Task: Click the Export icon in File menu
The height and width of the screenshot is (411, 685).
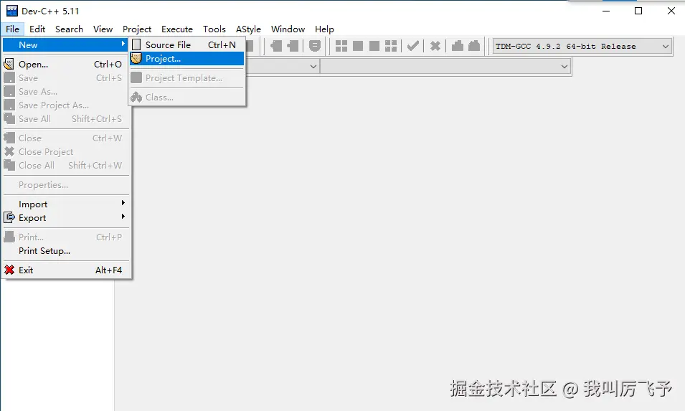Action: click(x=9, y=217)
